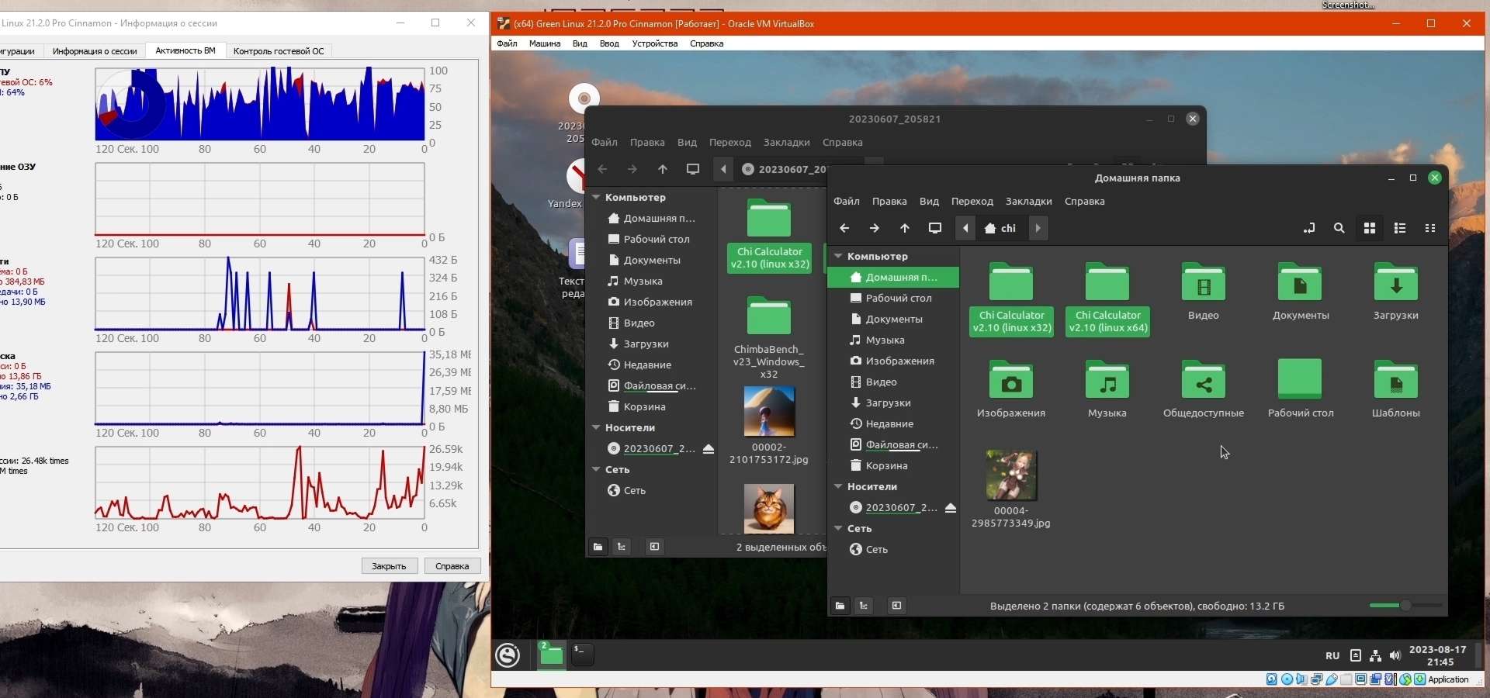The height and width of the screenshot is (698, 1490).
Task: Select the Шаблоны folder icon
Action: pyautogui.click(x=1396, y=379)
